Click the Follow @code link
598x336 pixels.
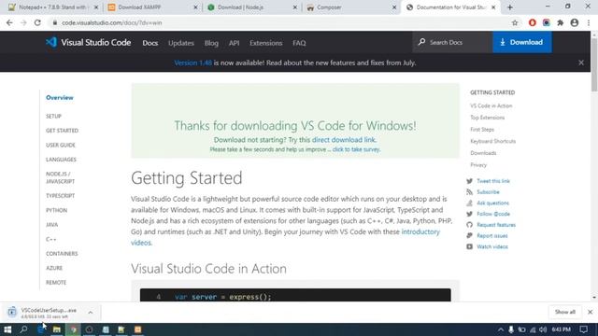[x=493, y=214]
